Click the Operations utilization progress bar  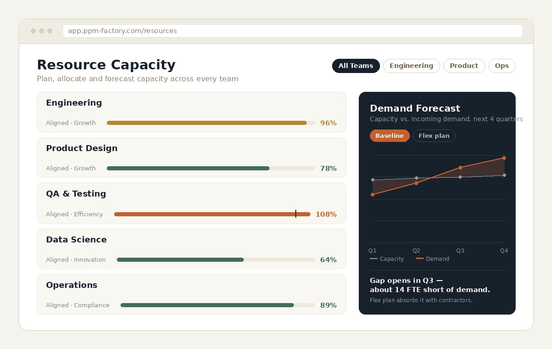(x=218, y=305)
